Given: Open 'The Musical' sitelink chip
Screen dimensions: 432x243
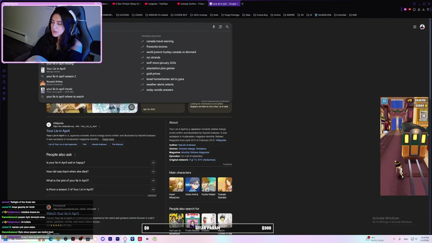Looking at the screenshot, I should coord(117,144).
